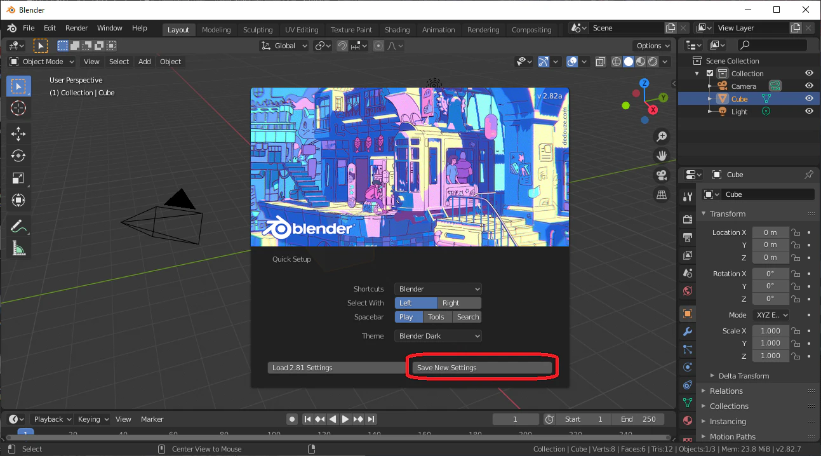The image size is (821, 456).
Task: Switch to wireframe viewport shading
Action: 617,62
